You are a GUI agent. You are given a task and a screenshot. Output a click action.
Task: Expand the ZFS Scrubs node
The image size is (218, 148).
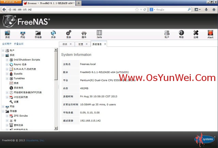[x=7, y=116]
